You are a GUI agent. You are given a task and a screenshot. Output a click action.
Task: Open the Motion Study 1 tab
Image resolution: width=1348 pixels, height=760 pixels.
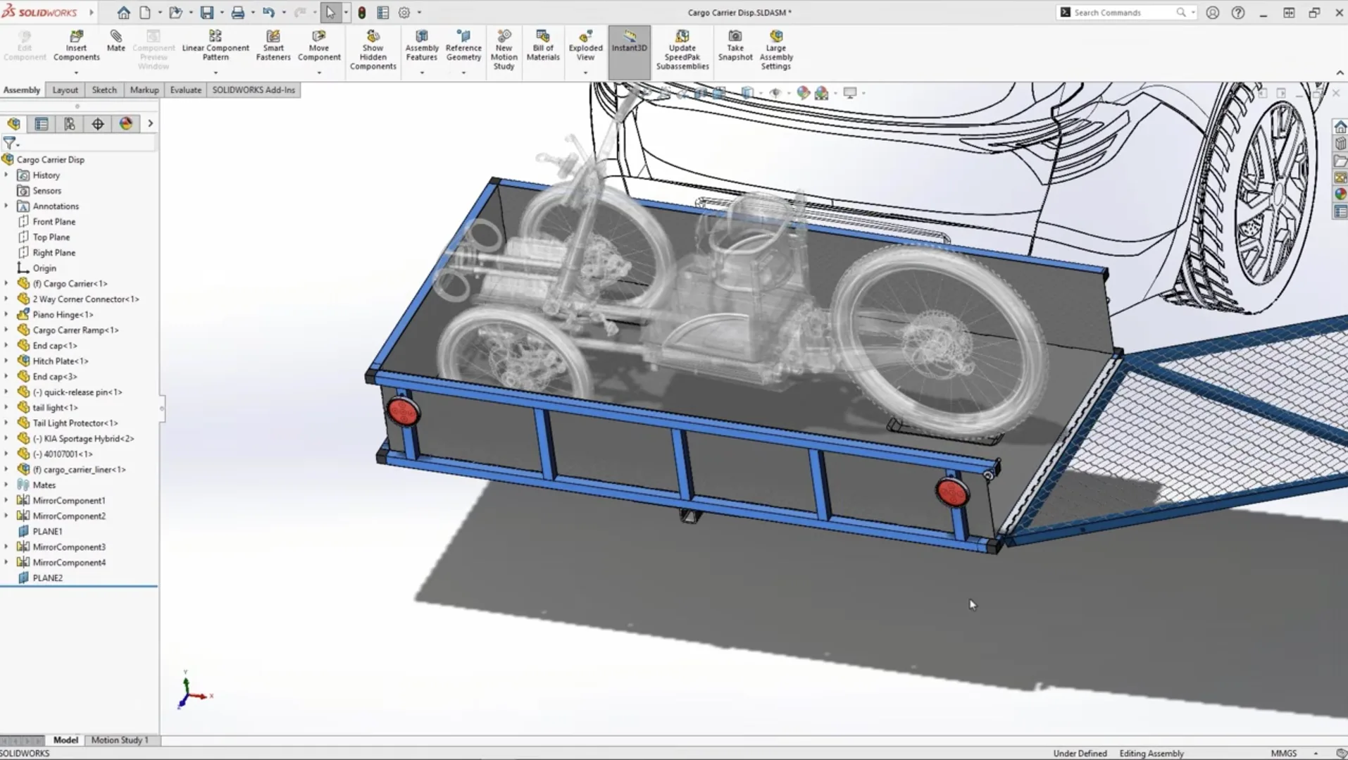(120, 740)
